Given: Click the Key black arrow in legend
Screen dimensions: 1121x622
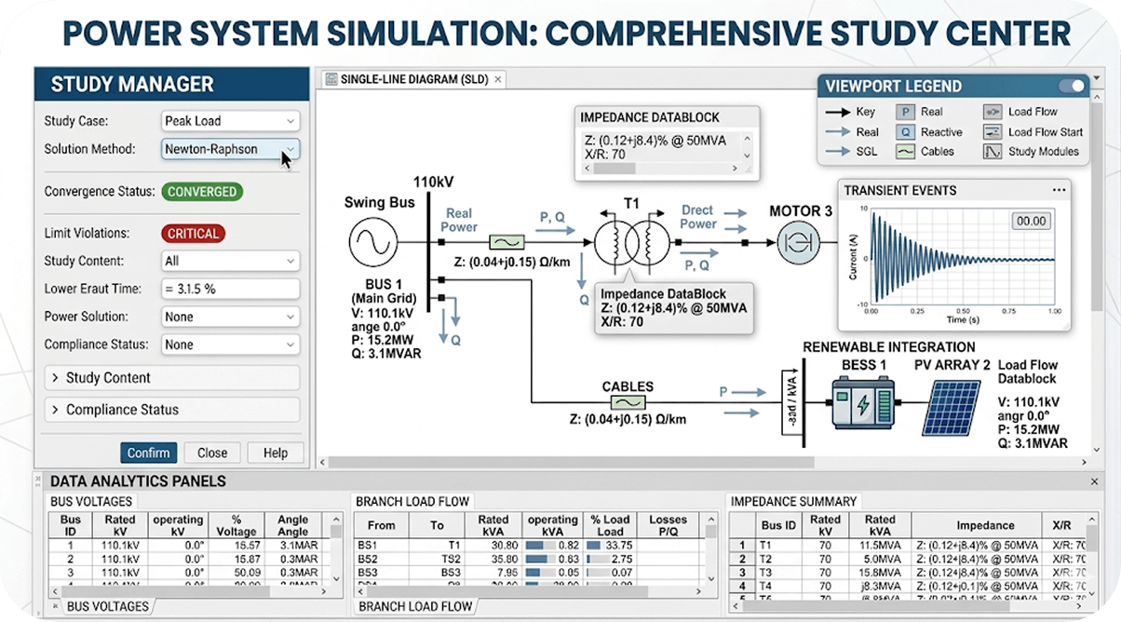Looking at the screenshot, I should [x=836, y=112].
